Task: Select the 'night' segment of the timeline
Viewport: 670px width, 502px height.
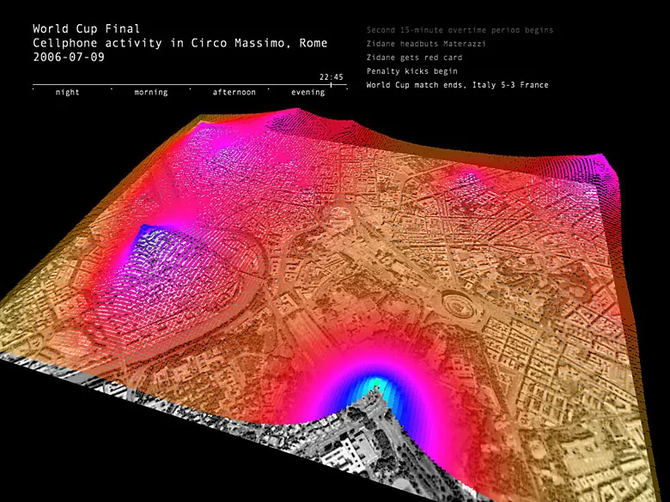Action: [67, 93]
